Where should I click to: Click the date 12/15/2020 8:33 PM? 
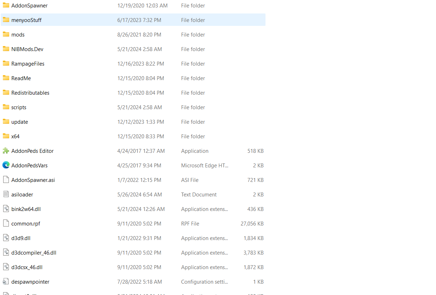pos(141,137)
